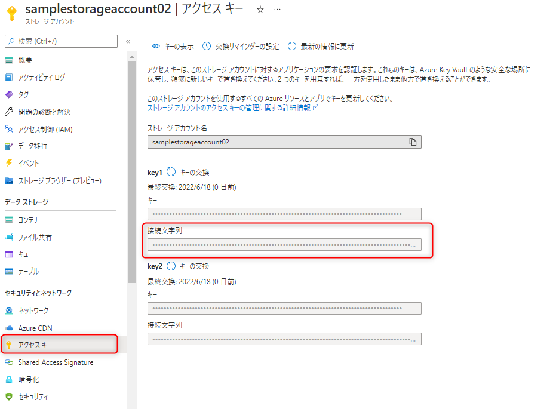
Task: Click the key2 キー field
Action: pos(284,308)
